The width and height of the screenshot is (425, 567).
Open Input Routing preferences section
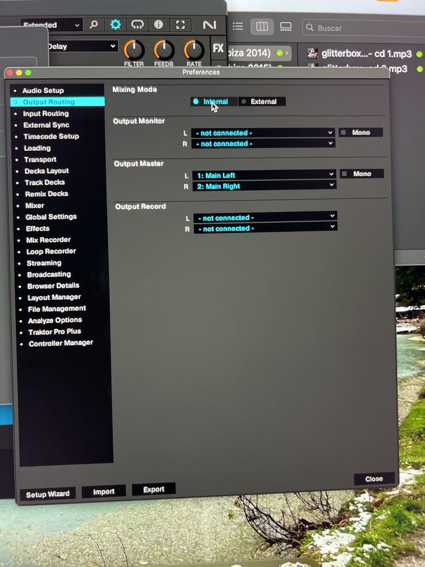coord(45,113)
